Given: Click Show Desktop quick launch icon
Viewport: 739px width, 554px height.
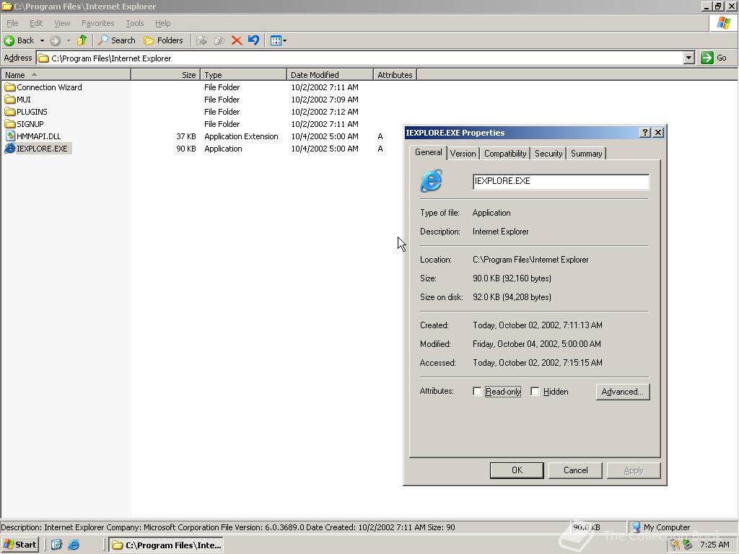Looking at the screenshot, I should pyautogui.click(x=56, y=545).
